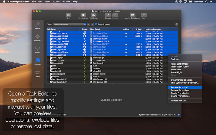Run Trial Sync from the toolbar
The width and height of the screenshot is (216, 135).
[x=94, y=15]
